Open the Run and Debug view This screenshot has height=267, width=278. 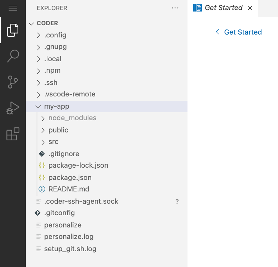click(x=13, y=108)
